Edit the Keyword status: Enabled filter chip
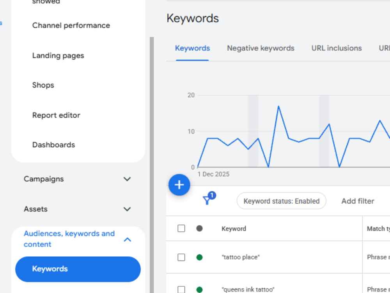The height and width of the screenshot is (293, 390). (x=281, y=201)
